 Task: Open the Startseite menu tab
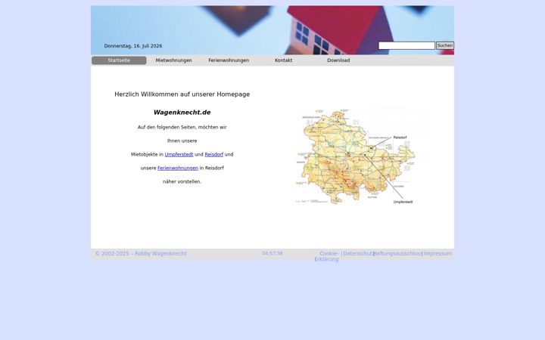(119, 60)
